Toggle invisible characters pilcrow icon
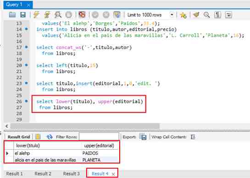Screen dimensions: 250x178 point(217,15)
